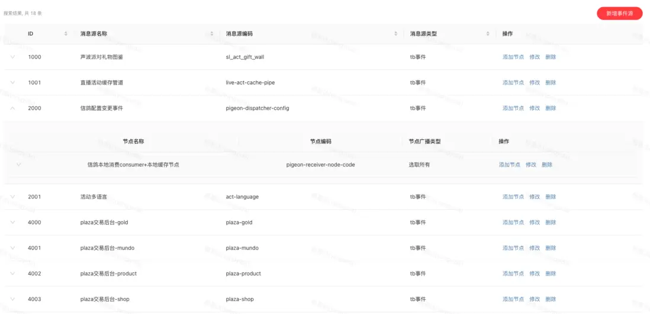The height and width of the screenshot is (314, 650).
Task: Click the sl_act_gift_wall code cell
Action: coord(245,57)
